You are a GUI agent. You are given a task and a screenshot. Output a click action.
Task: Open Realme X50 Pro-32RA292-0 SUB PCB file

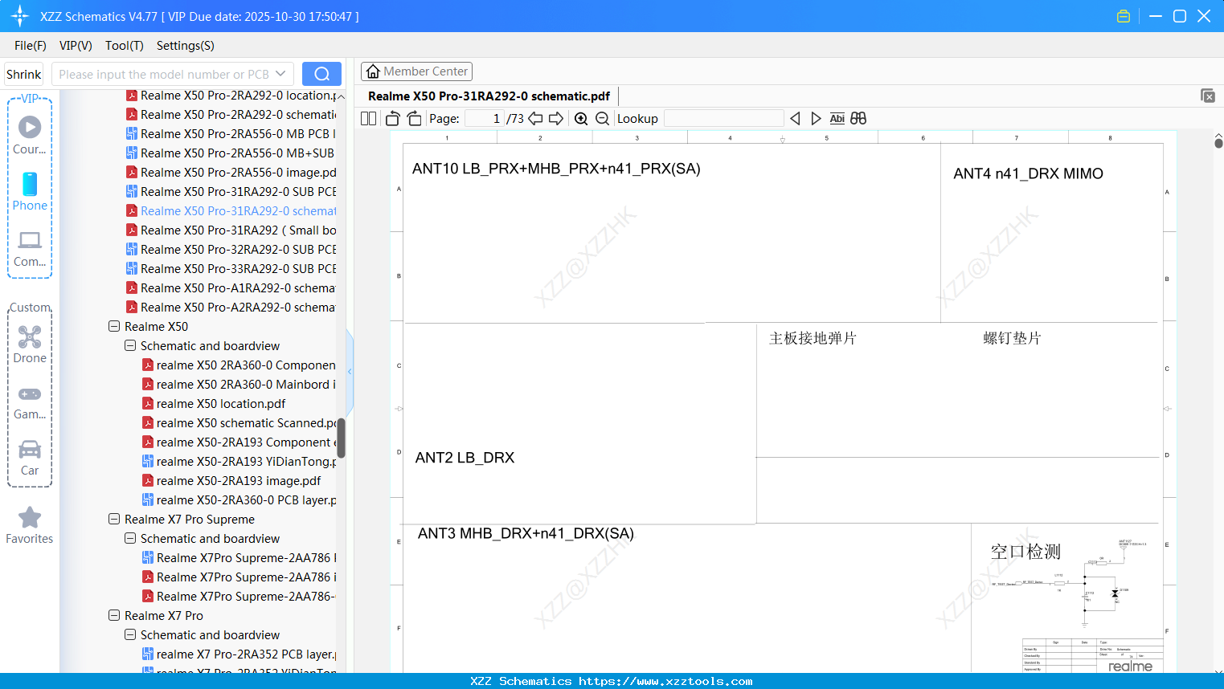(231, 250)
